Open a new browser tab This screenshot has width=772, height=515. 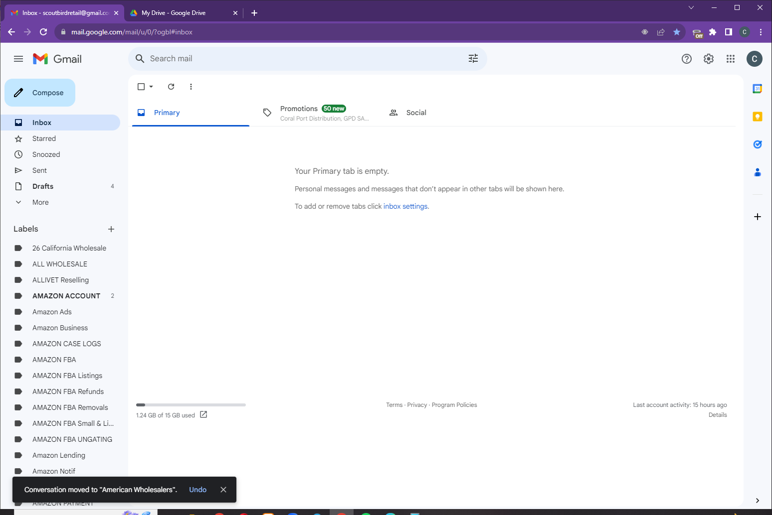coord(254,13)
